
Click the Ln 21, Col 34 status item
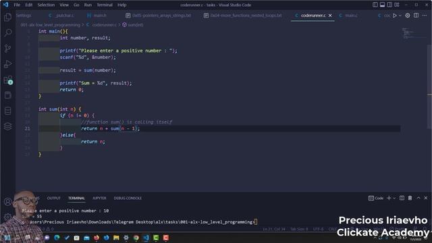point(273,229)
